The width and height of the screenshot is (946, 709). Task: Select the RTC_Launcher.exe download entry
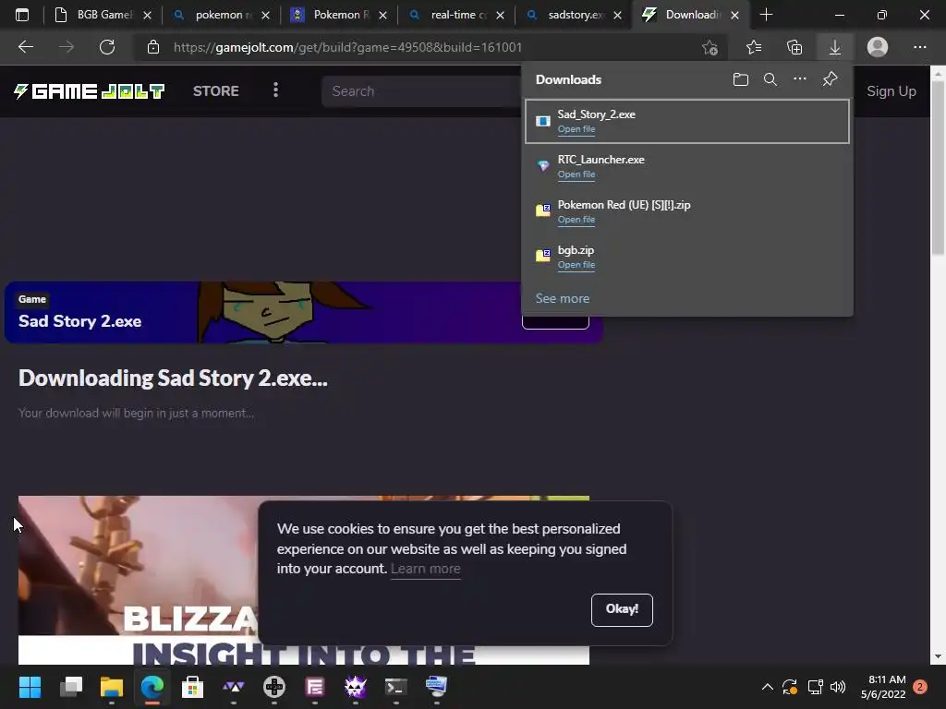point(687,166)
